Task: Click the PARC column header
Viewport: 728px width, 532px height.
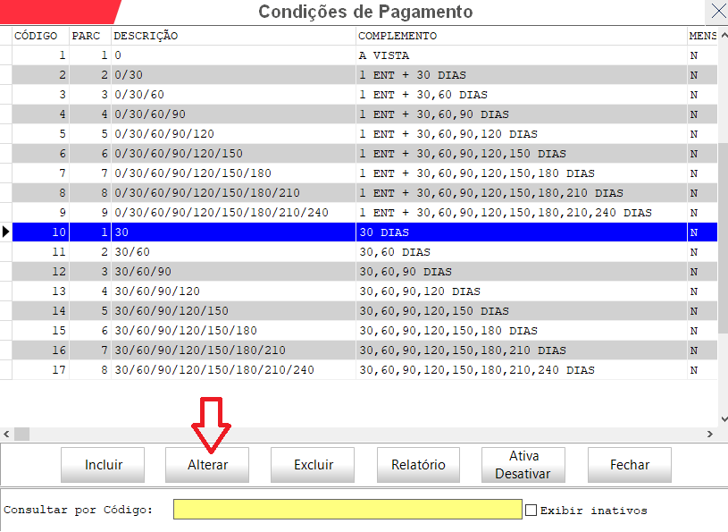Action: point(90,36)
